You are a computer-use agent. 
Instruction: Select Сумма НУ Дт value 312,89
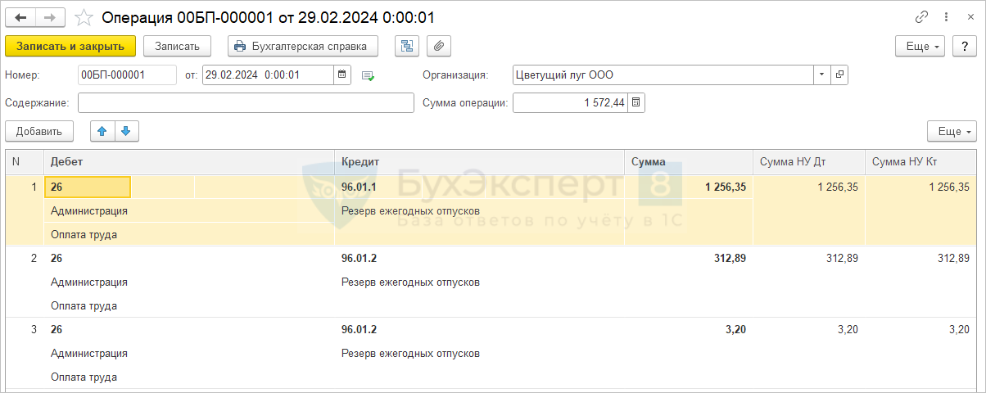pos(841,259)
